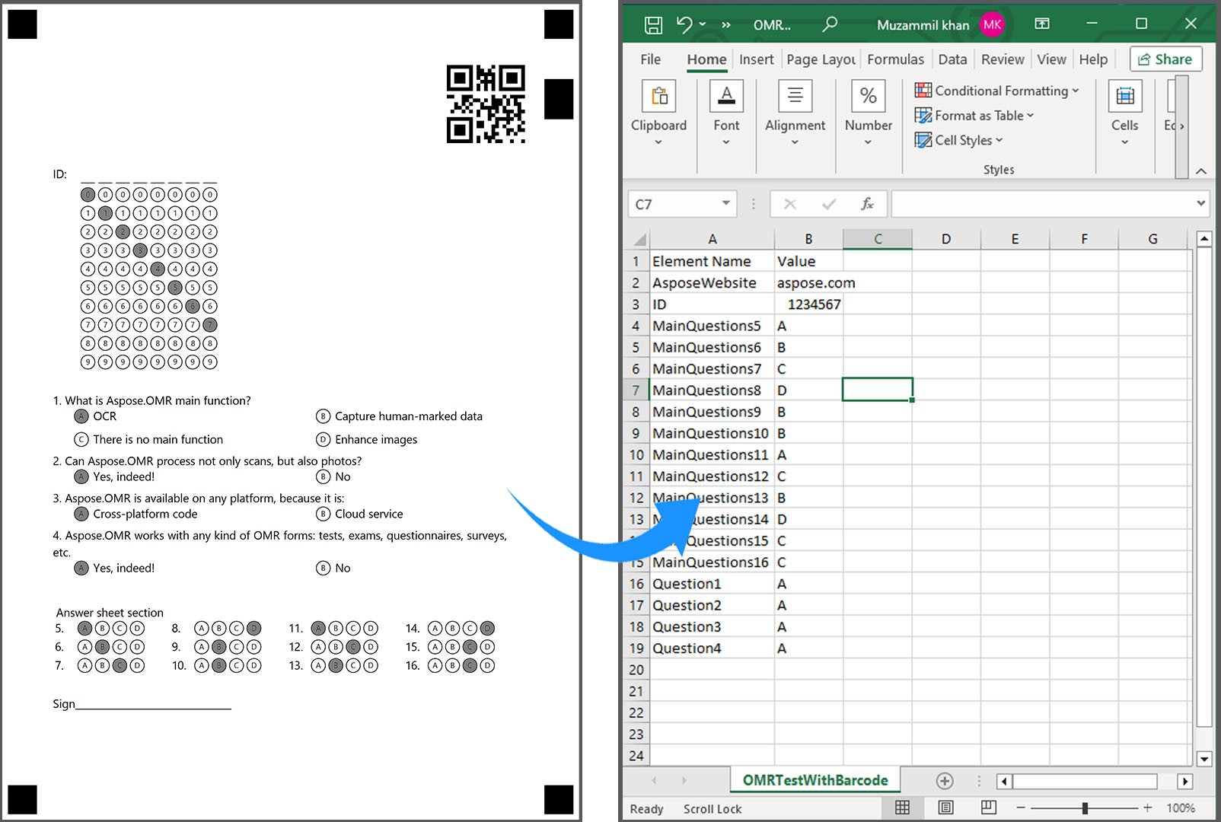
Task: Add a new worksheet with the plus button
Action: pyautogui.click(x=944, y=780)
